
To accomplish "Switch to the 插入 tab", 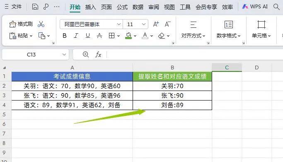I will click(x=90, y=7).
